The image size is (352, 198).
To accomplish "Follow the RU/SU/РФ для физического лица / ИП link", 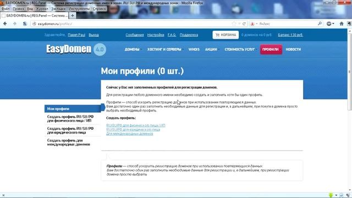I will 136,125.
